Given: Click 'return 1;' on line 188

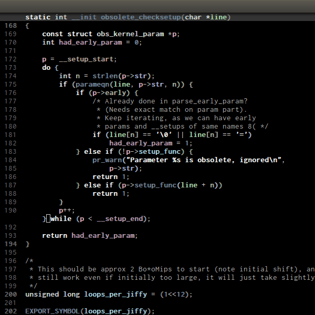Looking at the screenshot, I should 111,194.
